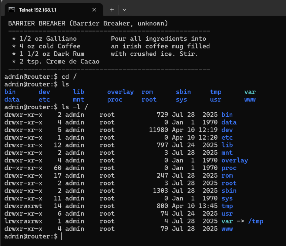Screen dimensions: 286x246
Task: Click the 'proc' entry in the long listing
Action: tap(229, 168)
